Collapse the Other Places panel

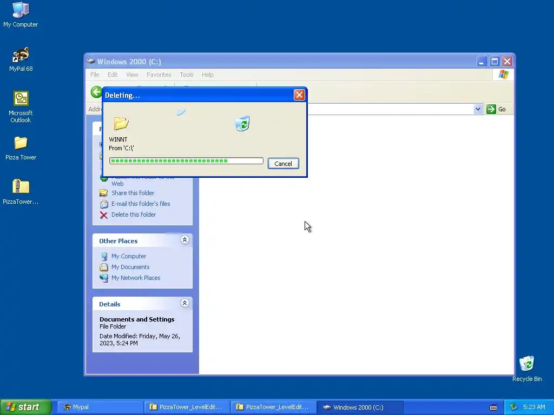click(x=184, y=240)
